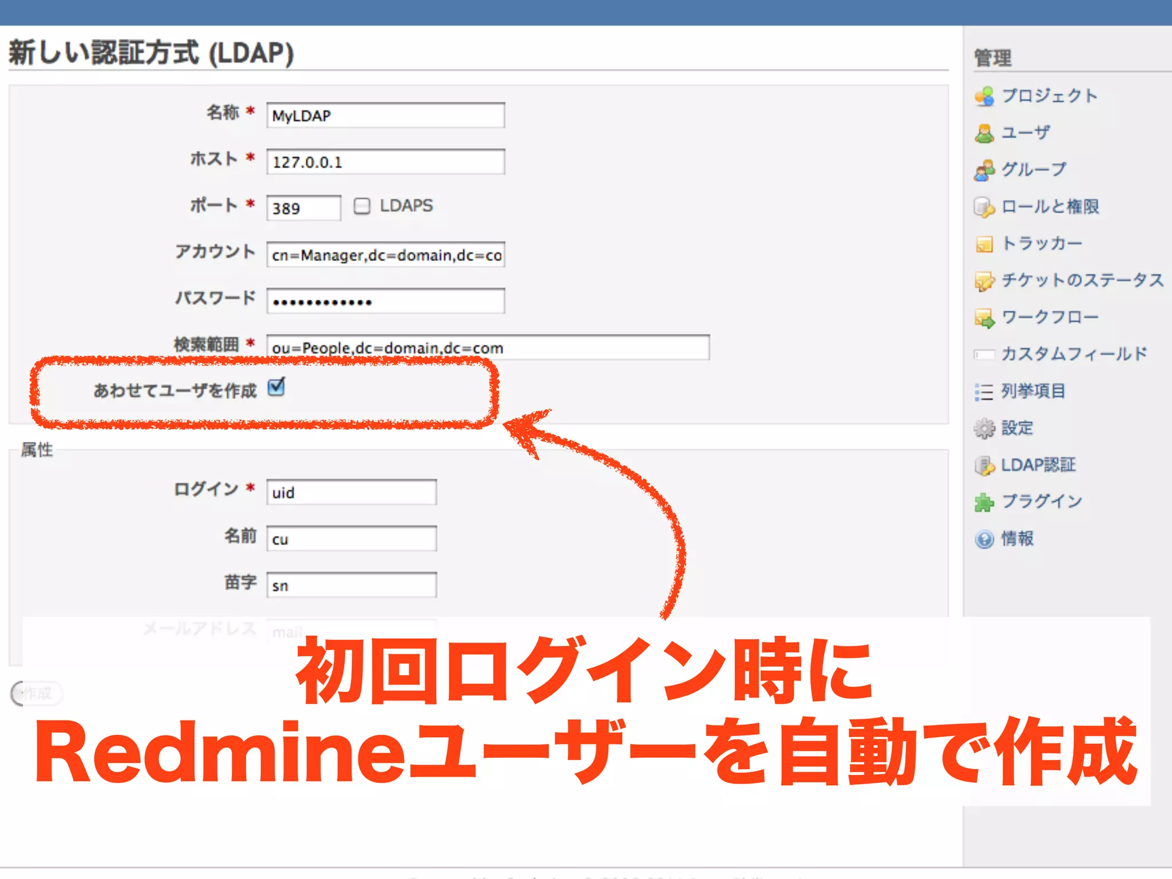Click the ユーザ person icon
The width and height of the screenshot is (1172, 879).
click(984, 133)
